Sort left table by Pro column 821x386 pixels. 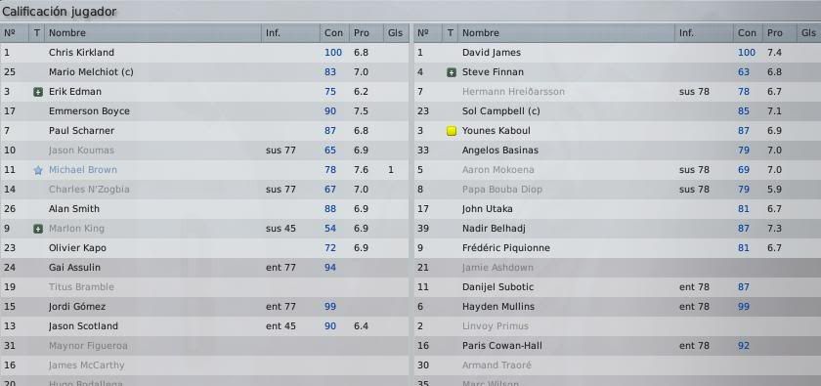[366, 33]
